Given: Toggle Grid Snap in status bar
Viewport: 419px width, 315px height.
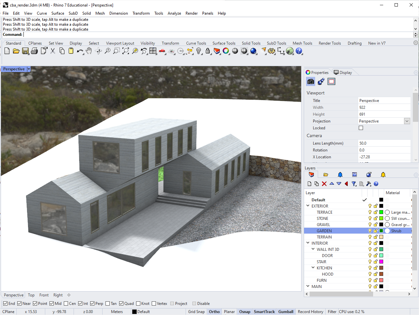Looking at the screenshot, I should tap(196, 312).
